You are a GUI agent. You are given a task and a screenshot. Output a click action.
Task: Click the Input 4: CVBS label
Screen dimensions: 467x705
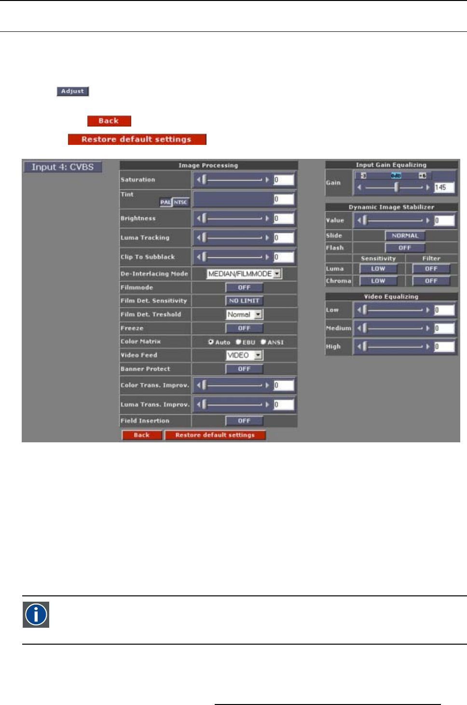coord(63,167)
